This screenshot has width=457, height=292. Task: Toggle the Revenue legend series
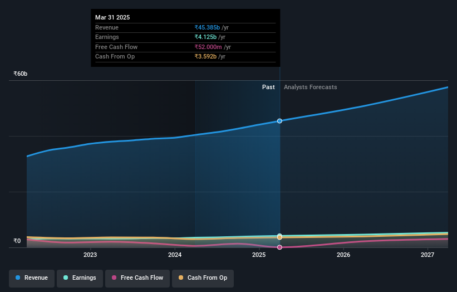point(32,278)
